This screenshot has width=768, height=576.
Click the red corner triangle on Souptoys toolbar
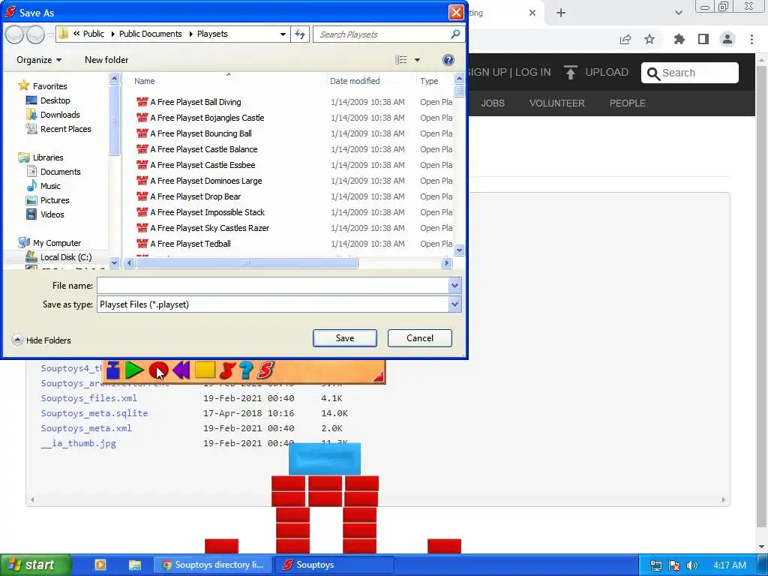[x=378, y=376]
